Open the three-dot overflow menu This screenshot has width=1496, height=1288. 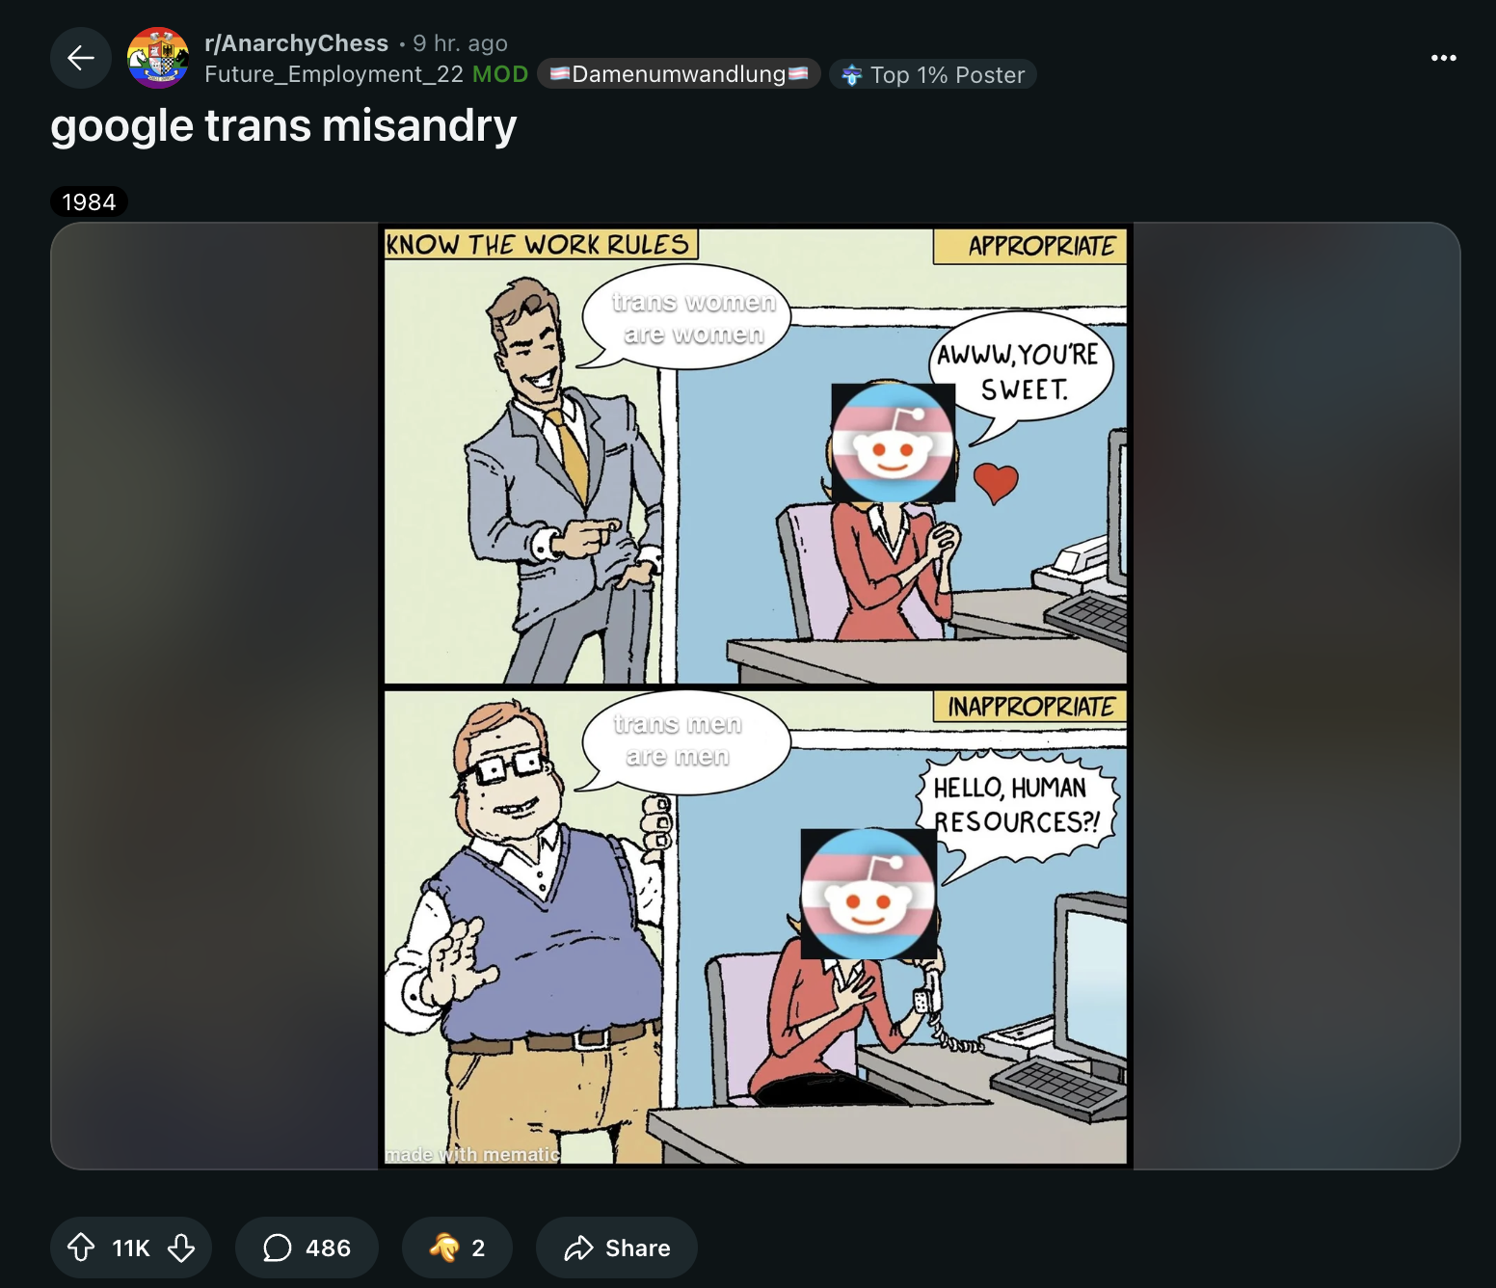(1443, 58)
